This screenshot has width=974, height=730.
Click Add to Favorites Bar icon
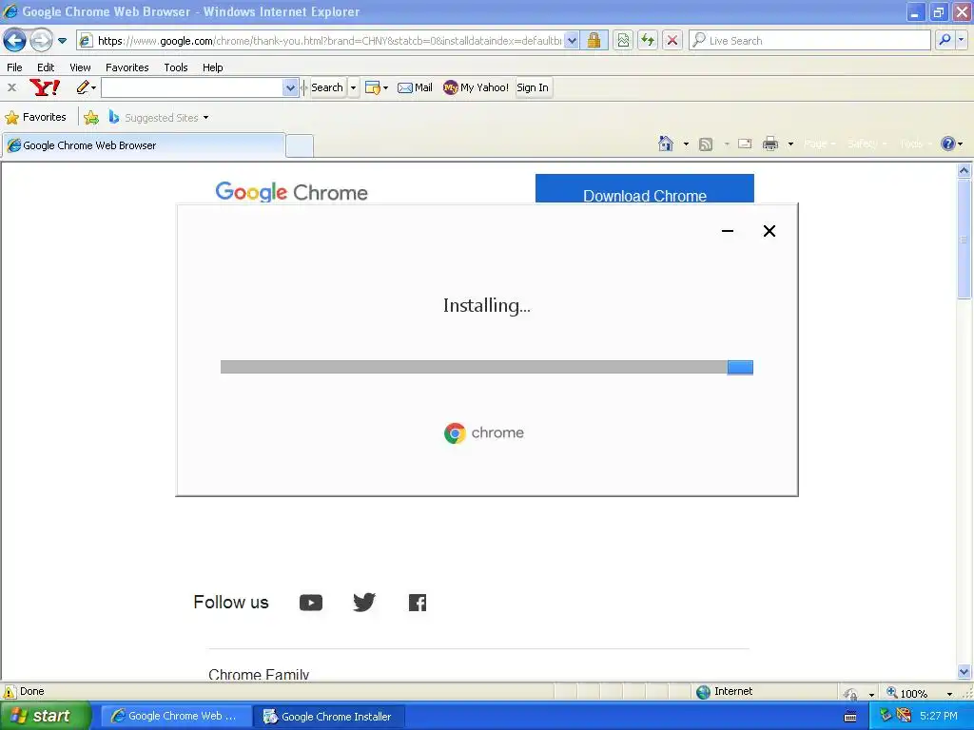(91, 117)
